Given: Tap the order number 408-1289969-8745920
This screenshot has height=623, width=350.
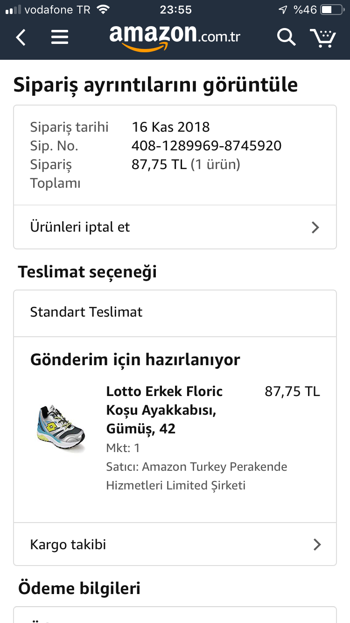Looking at the screenshot, I should (207, 146).
